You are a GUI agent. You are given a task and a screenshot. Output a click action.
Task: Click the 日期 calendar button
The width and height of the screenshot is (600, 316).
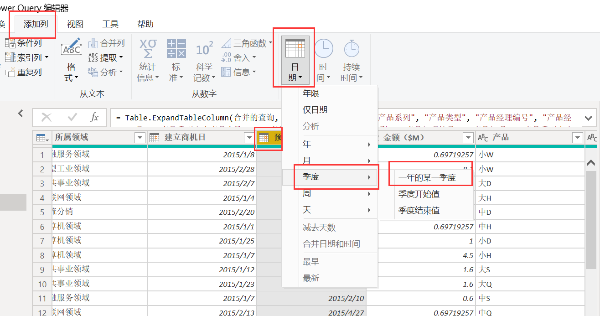tap(295, 60)
